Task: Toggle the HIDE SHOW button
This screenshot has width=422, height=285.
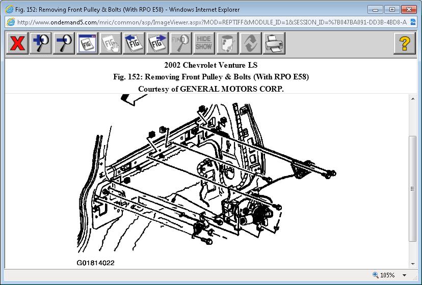Action: click(204, 43)
